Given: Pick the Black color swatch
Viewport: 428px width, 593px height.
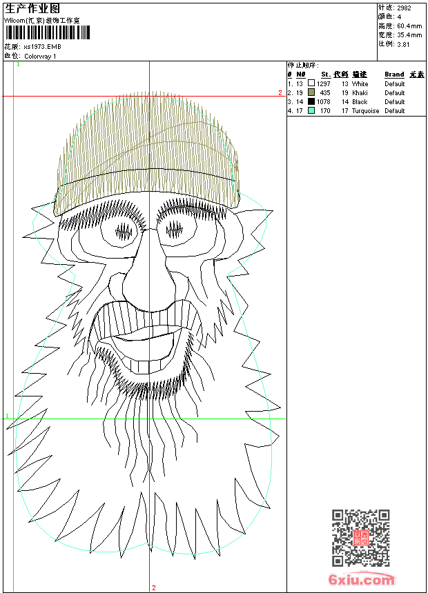Looking at the screenshot, I should tap(311, 101).
